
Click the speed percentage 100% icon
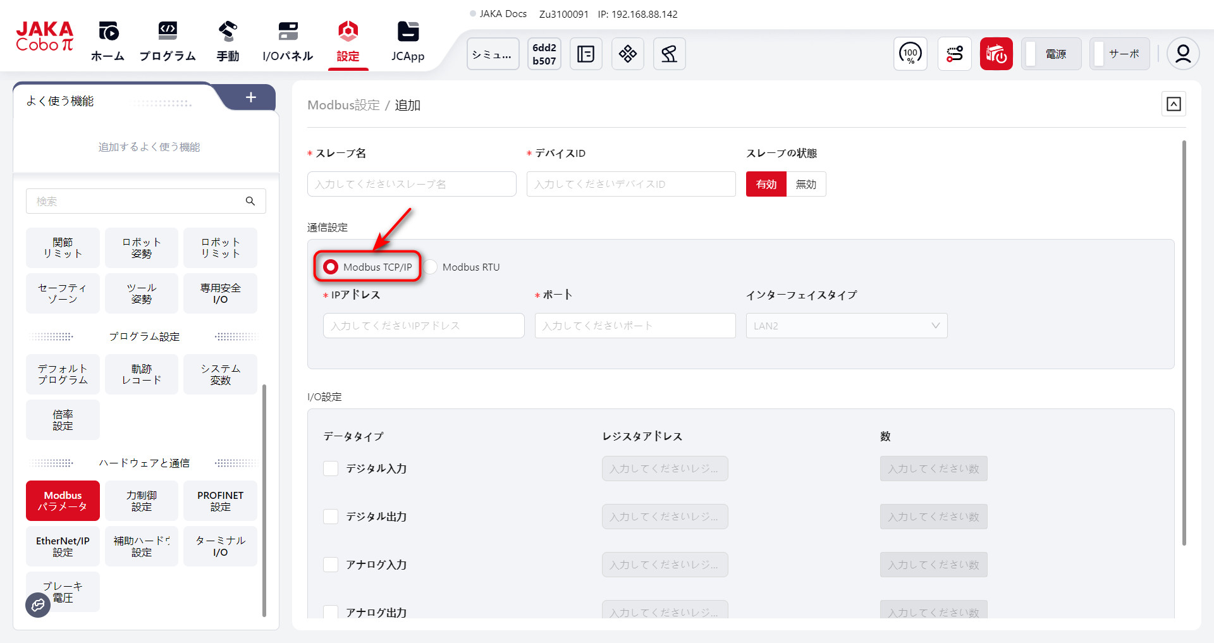tap(910, 54)
